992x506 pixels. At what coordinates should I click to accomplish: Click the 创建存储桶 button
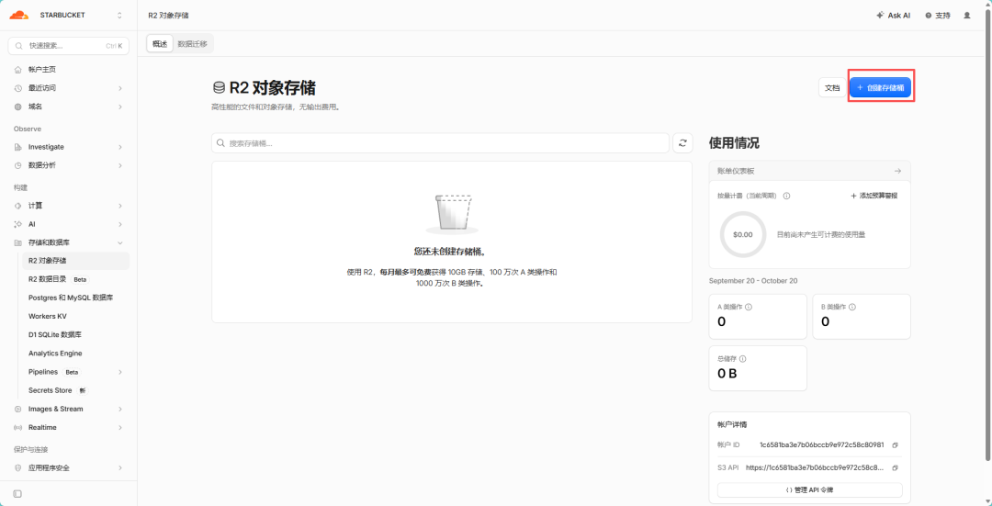coord(880,88)
